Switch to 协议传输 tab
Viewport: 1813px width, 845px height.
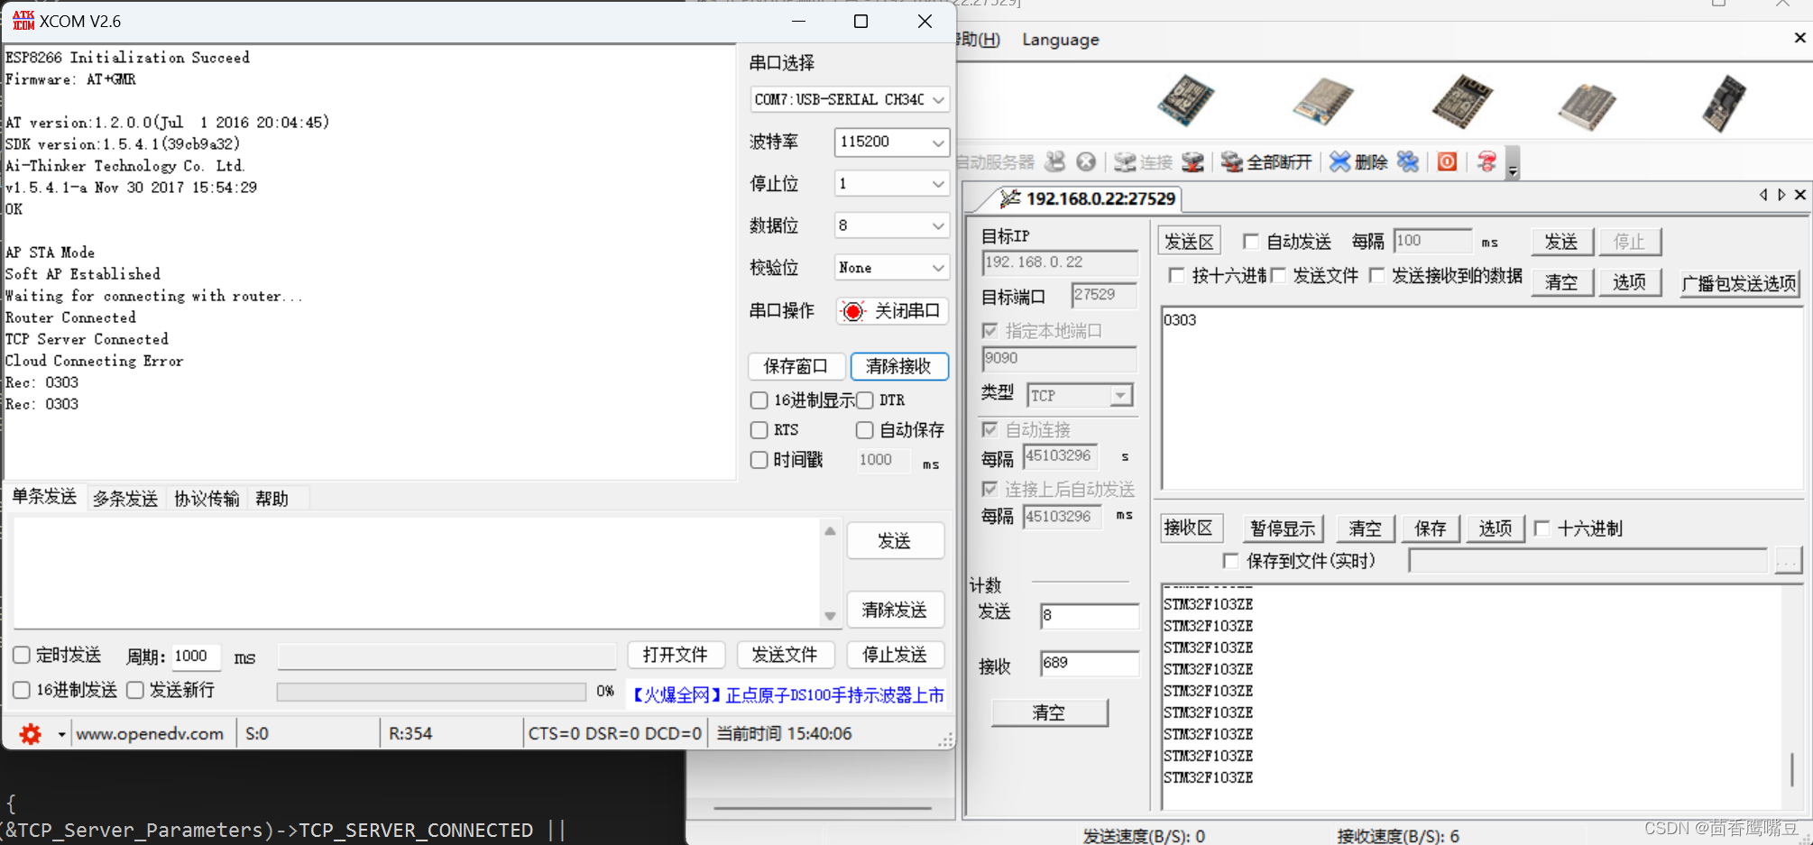click(207, 499)
